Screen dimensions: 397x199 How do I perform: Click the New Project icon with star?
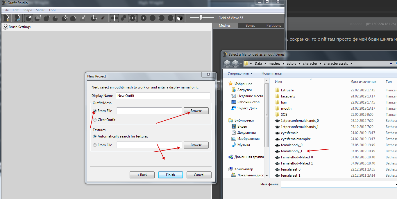pyautogui.click(x=6, y=18)
